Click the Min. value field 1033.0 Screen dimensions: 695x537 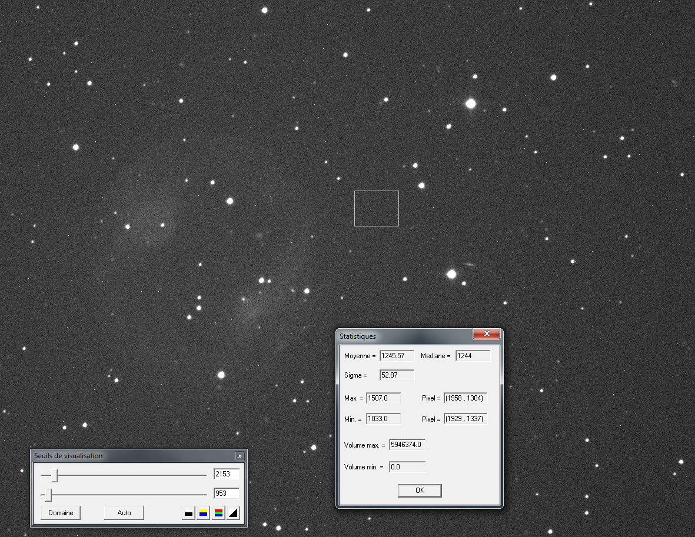pos(384,419)
